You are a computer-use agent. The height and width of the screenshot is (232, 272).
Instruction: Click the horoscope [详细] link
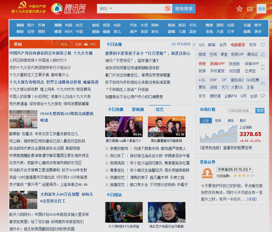tap(252, 199)
